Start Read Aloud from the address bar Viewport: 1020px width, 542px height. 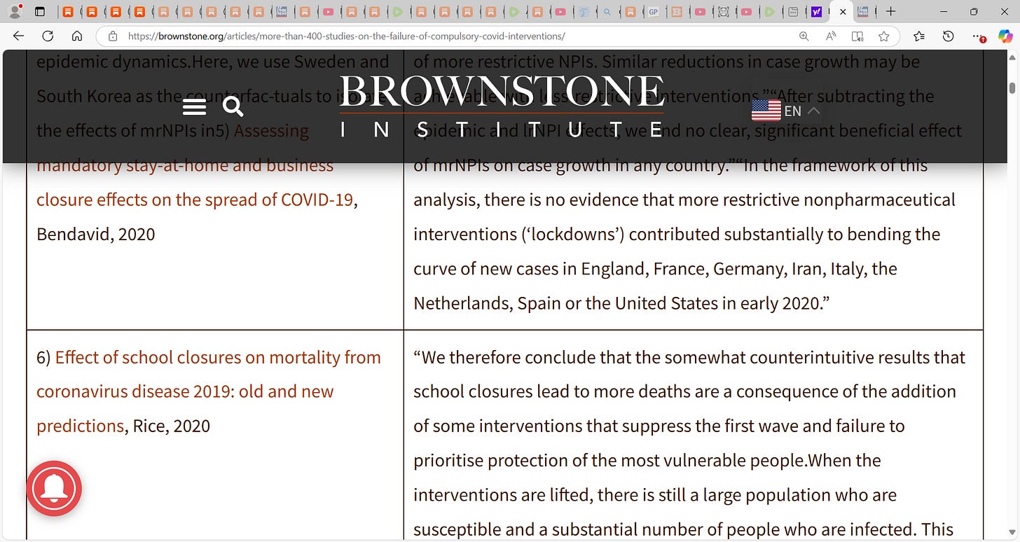(831, 36)
